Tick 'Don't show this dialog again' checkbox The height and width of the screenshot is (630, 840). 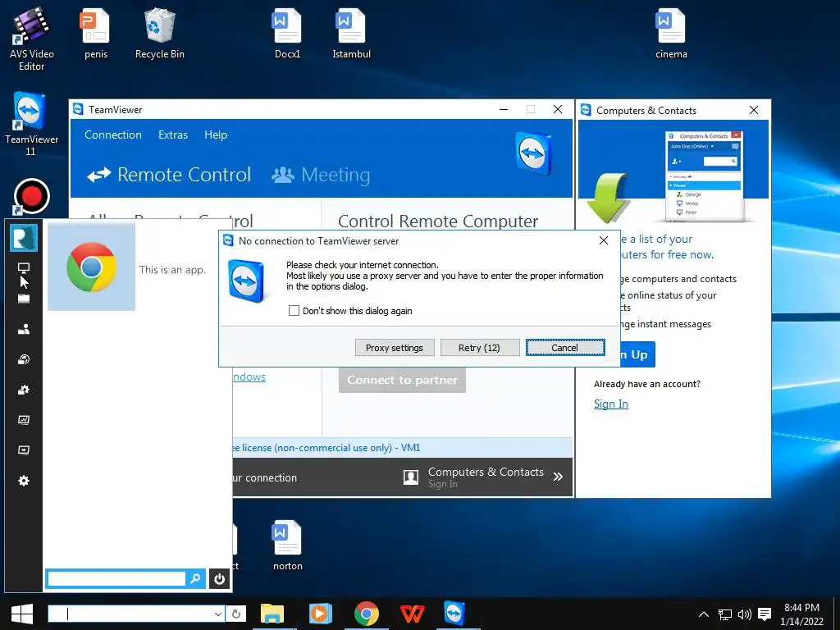point(294,311)
